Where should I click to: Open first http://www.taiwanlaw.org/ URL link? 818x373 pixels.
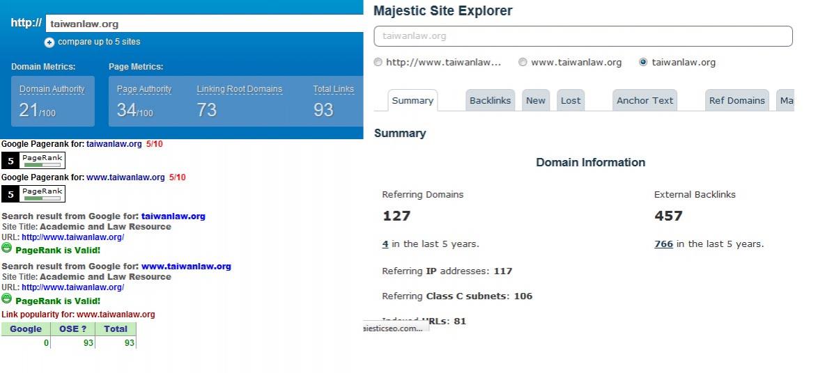pyautogui.click(x=73, y=237)
